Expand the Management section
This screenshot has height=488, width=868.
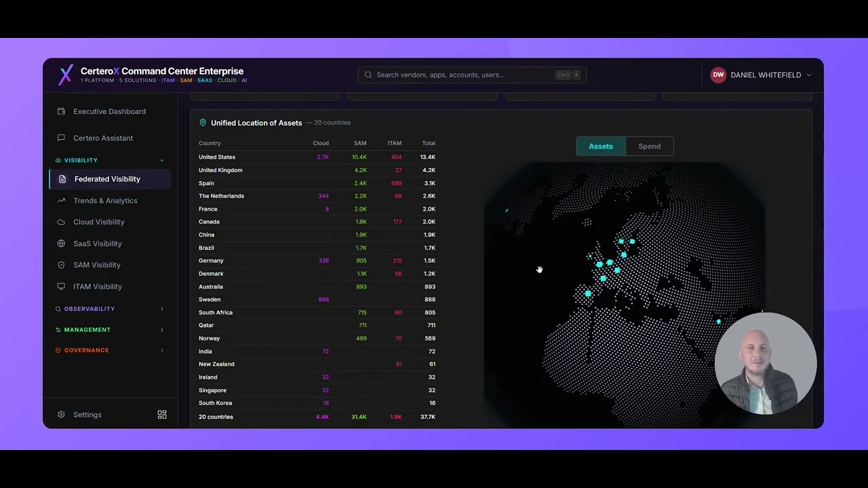coord(161,329)
